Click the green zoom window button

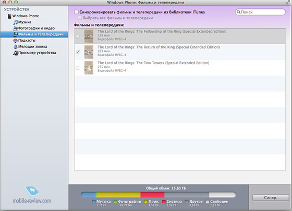click(16, 2)
